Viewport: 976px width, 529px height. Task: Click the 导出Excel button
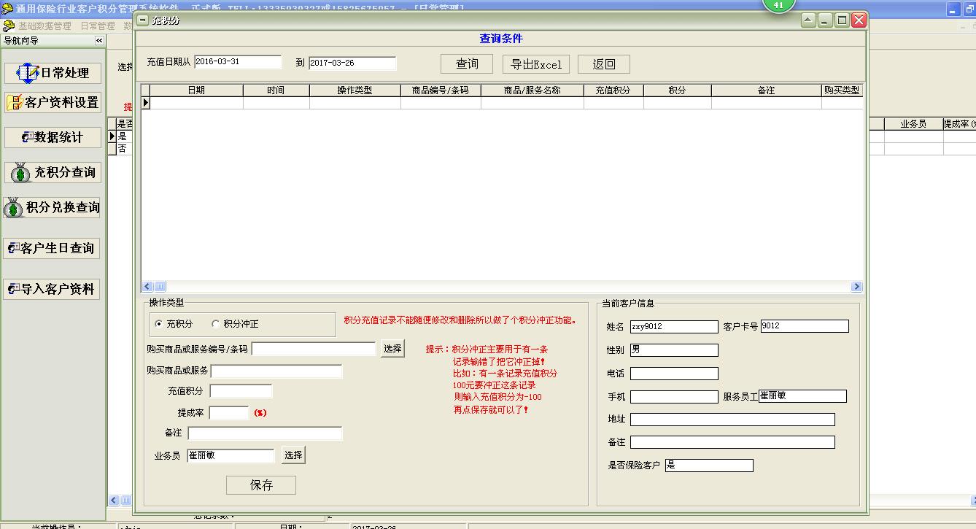pos(536,64)
